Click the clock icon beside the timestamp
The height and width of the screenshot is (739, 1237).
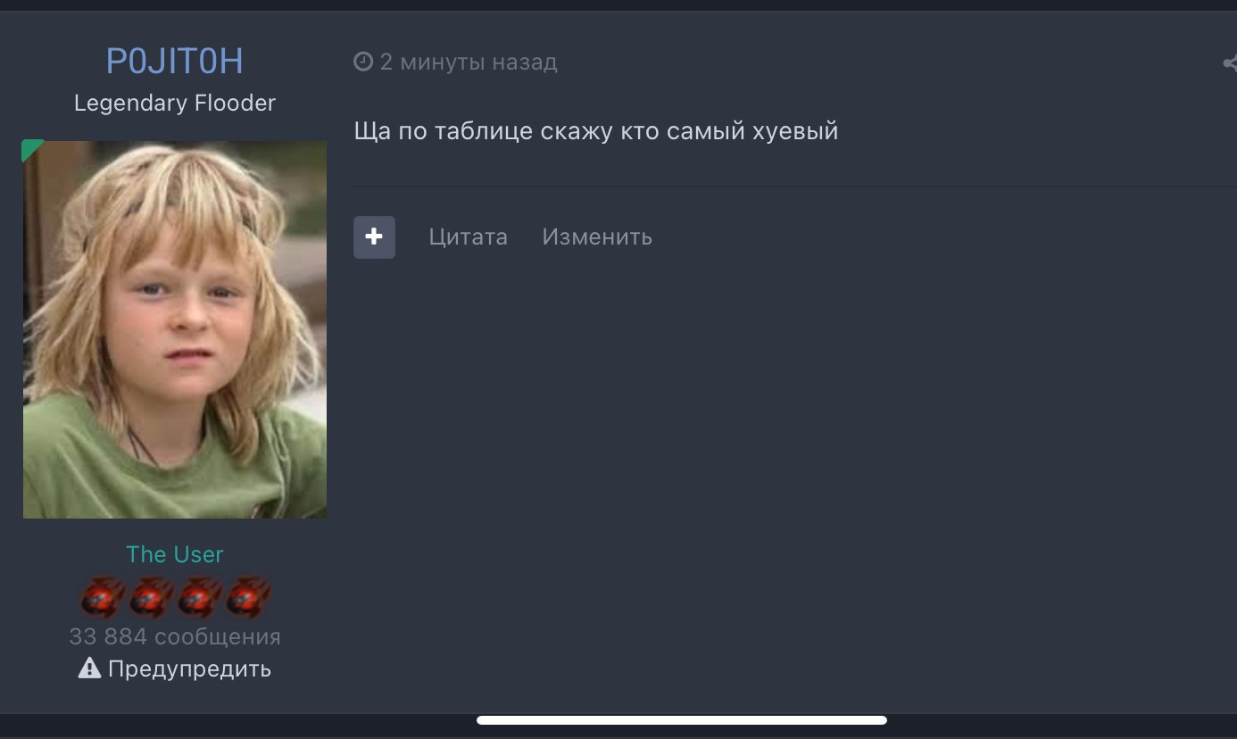(x=362, y=62)
